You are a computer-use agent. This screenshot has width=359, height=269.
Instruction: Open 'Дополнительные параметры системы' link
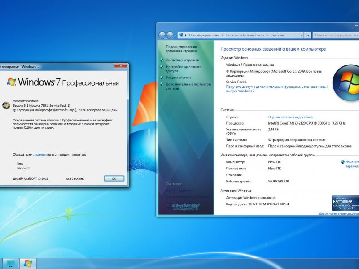click(188, 86)
